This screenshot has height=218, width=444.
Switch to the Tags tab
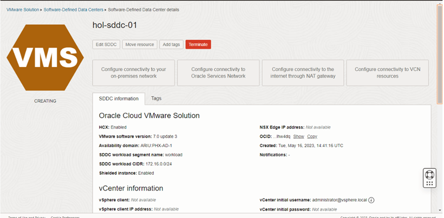coord(156,98)
